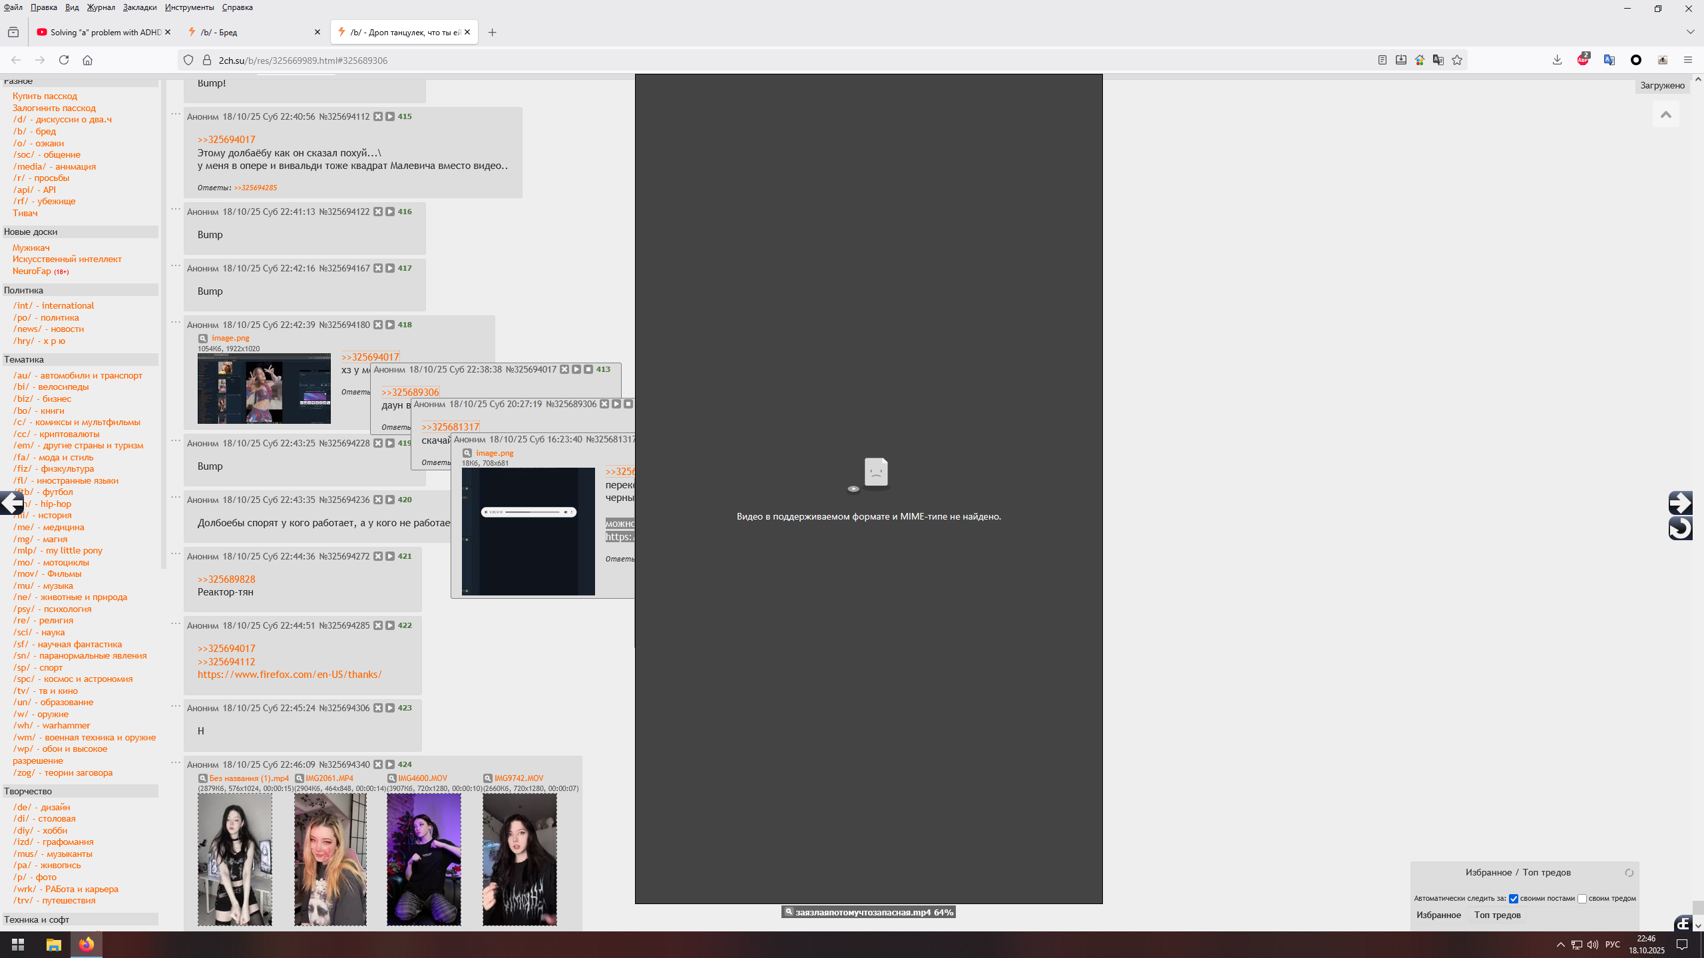1704x958 pixels.
Task: Go to the previous media with the left arrow
Action: 12,503
